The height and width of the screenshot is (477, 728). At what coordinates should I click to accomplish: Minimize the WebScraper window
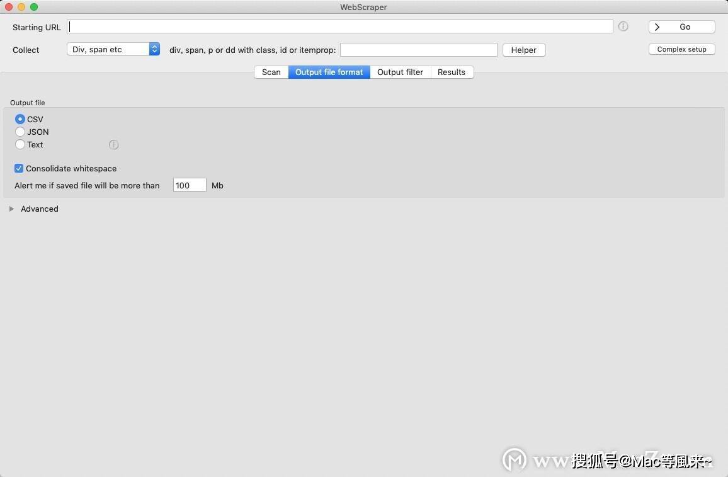pos(21,7)
